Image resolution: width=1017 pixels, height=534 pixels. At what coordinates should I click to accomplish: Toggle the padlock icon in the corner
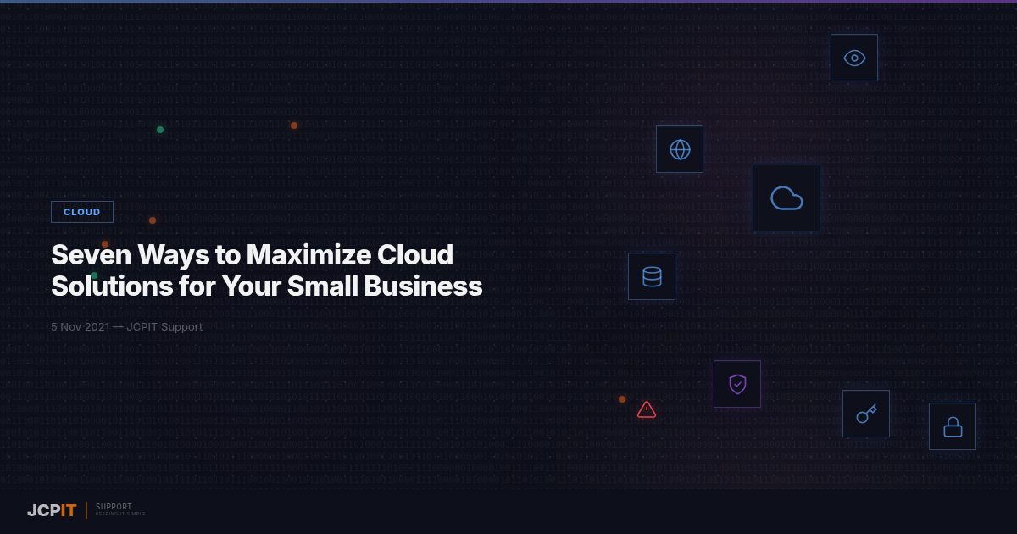click(x=952, y=426)
